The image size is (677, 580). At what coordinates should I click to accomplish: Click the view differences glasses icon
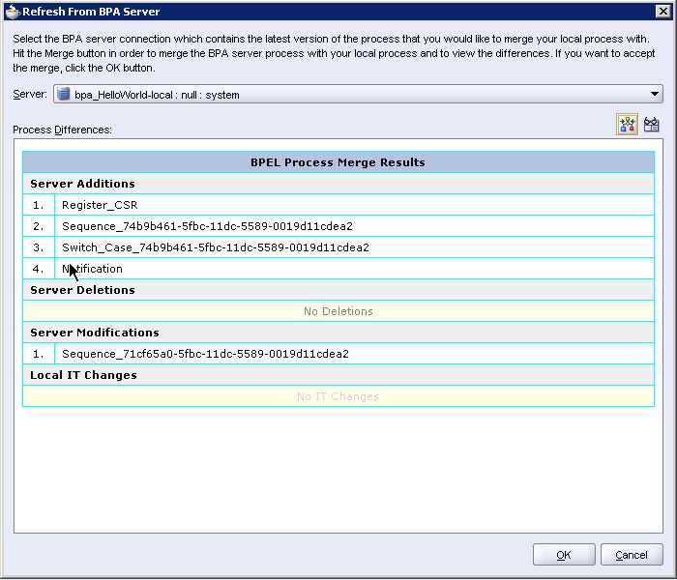tap(652, 125)
